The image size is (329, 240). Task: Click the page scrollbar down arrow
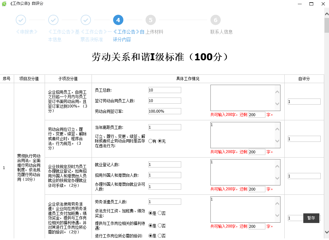pos(327,232)
